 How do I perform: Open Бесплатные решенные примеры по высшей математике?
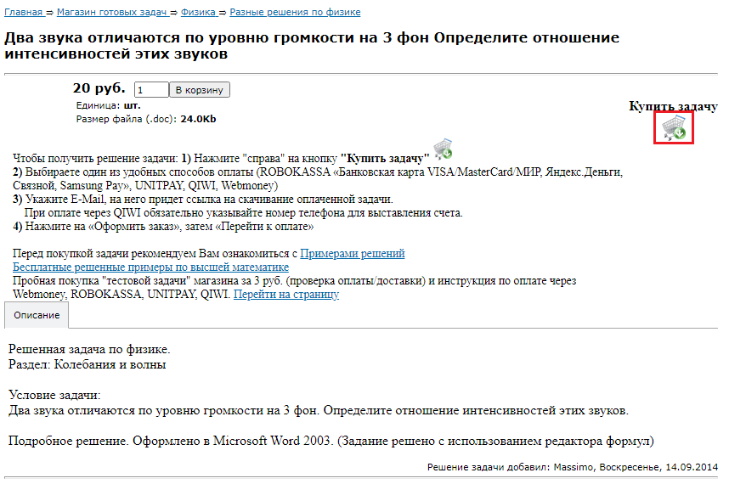(x=150, y=267)
